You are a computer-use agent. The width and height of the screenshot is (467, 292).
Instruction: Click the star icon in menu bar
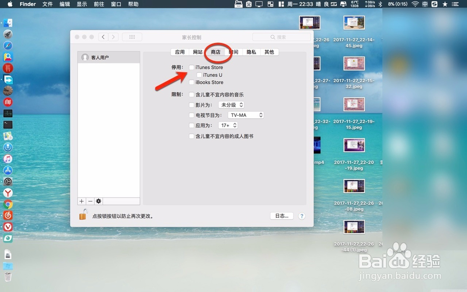click(445, 4)
